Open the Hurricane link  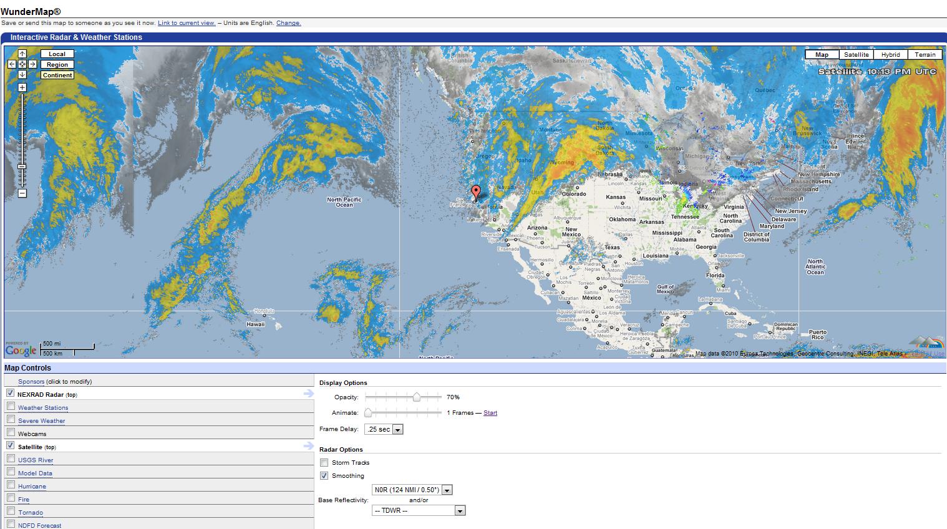(x=32, y=486)
